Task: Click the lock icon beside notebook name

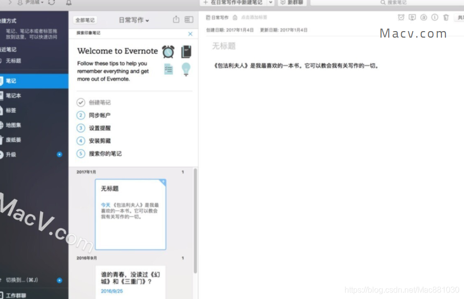Action: [x=235, y=18]
